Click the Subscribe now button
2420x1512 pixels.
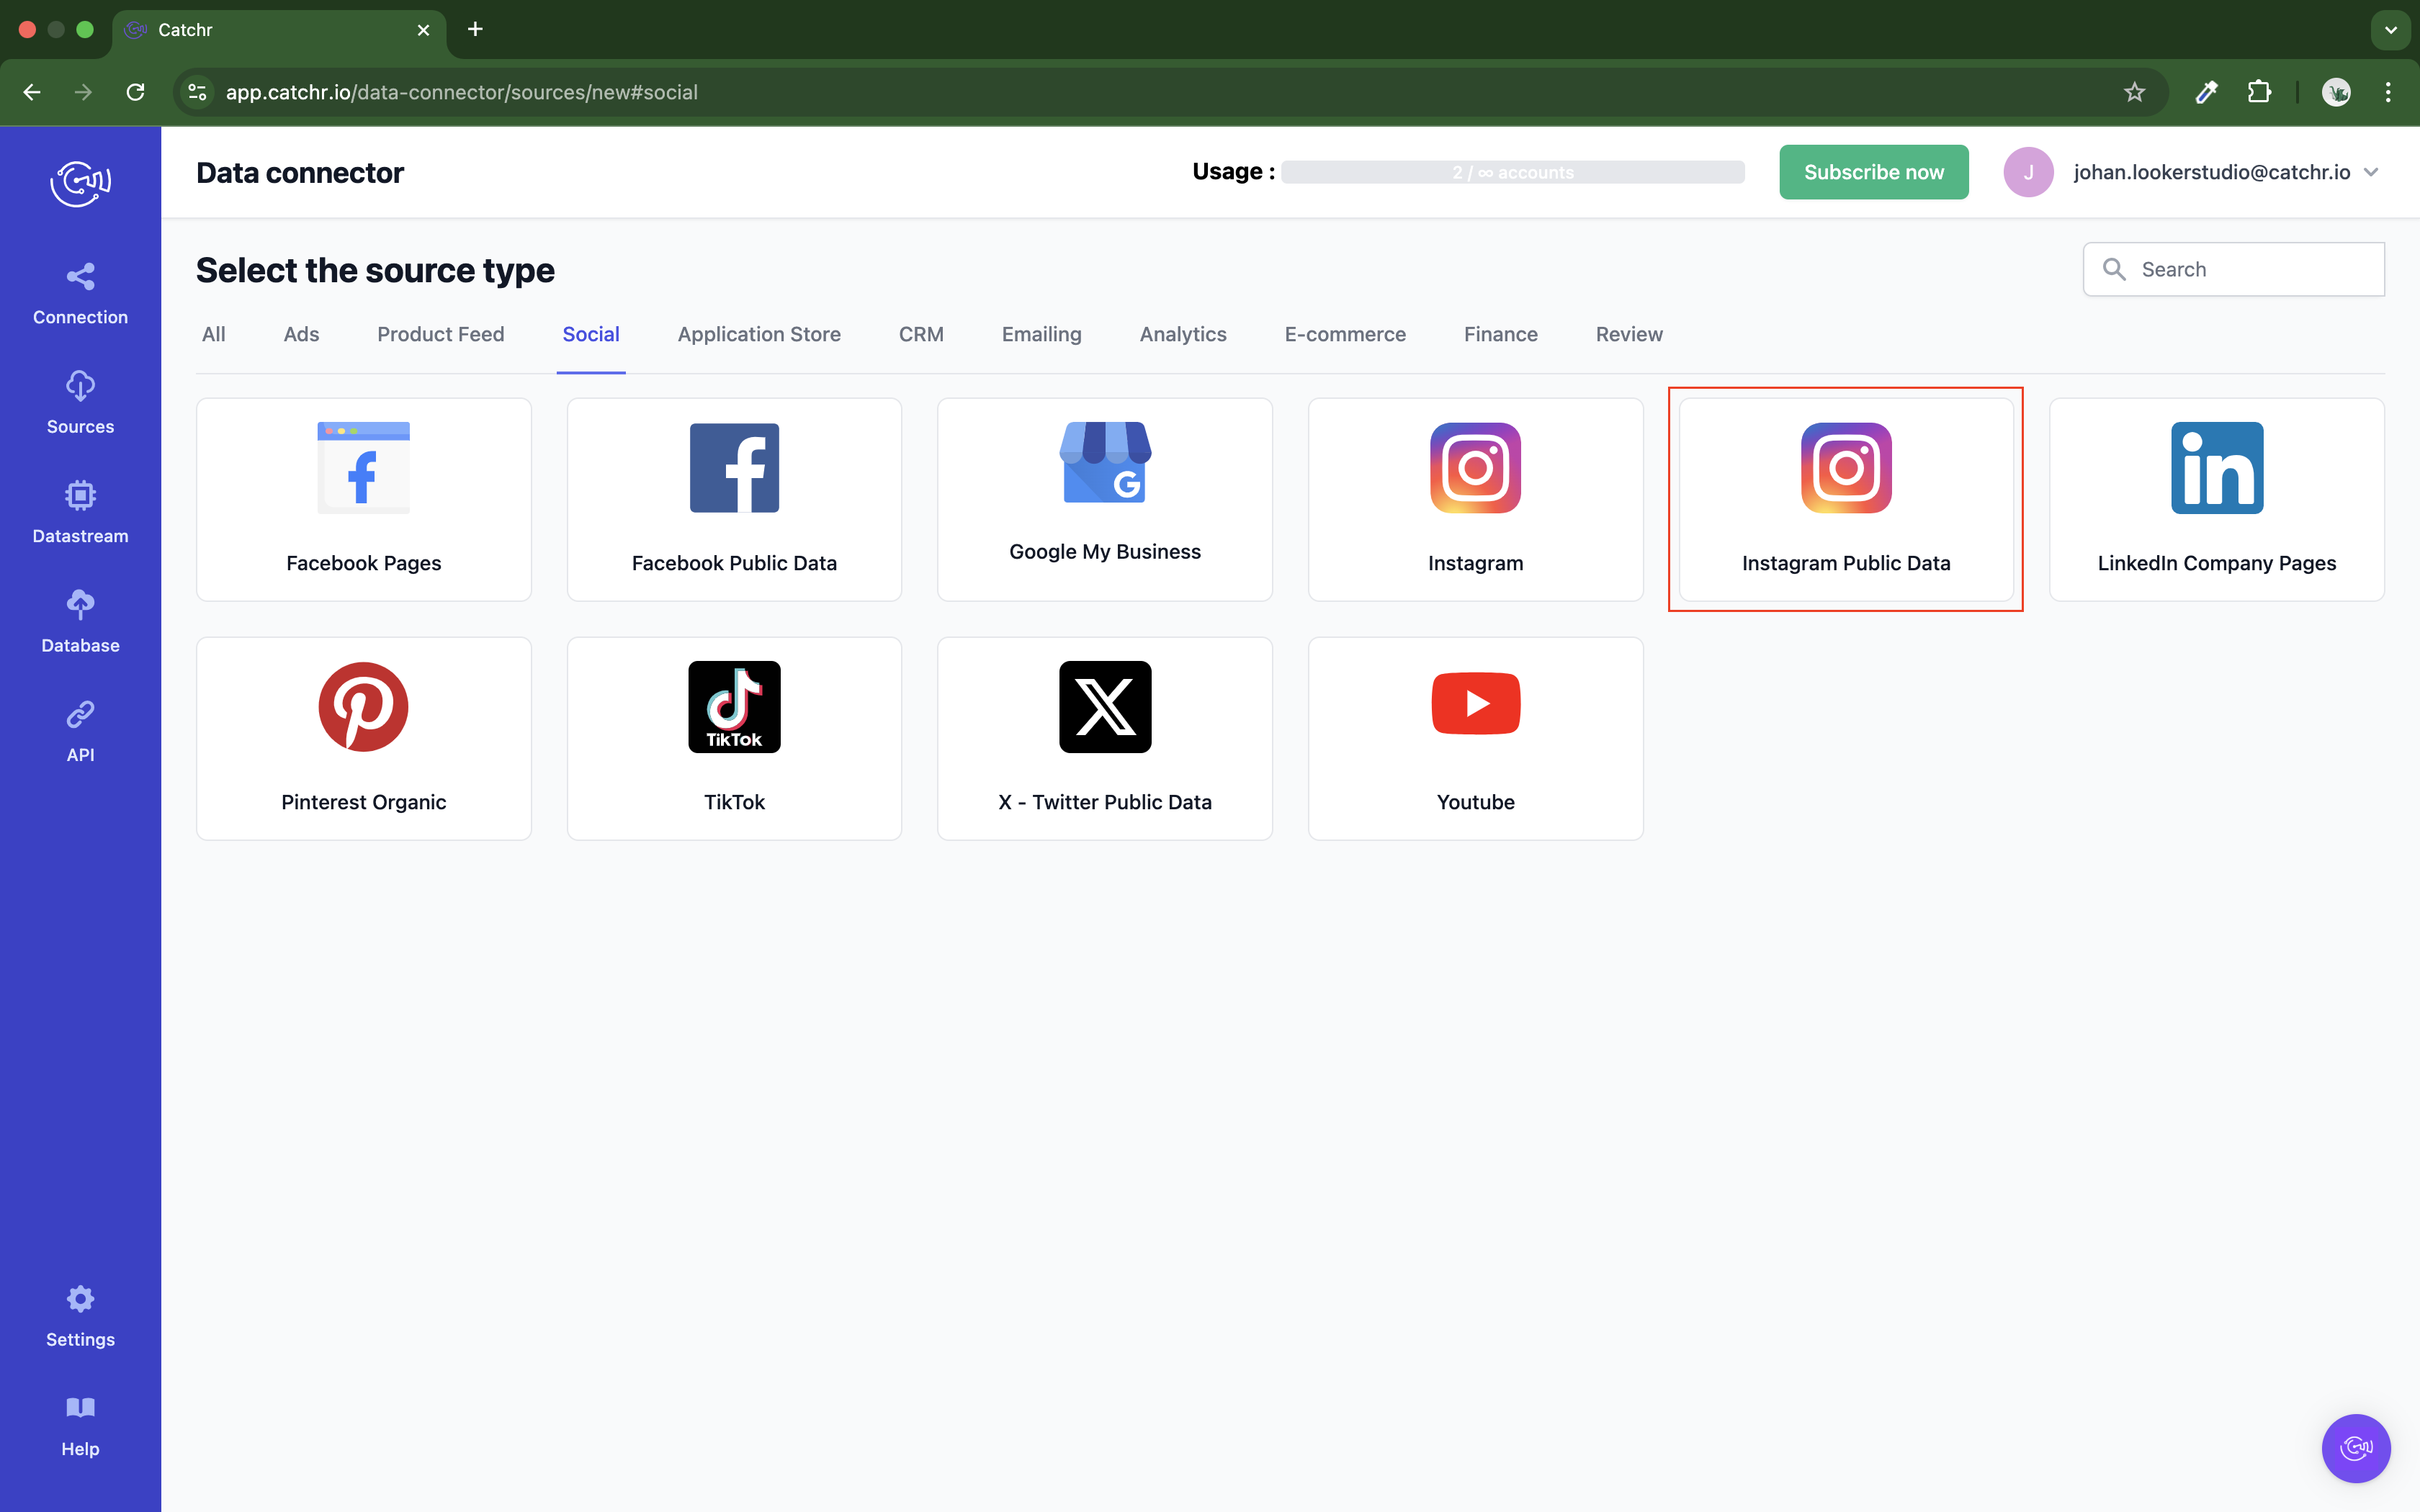(x=1873, y=172)
